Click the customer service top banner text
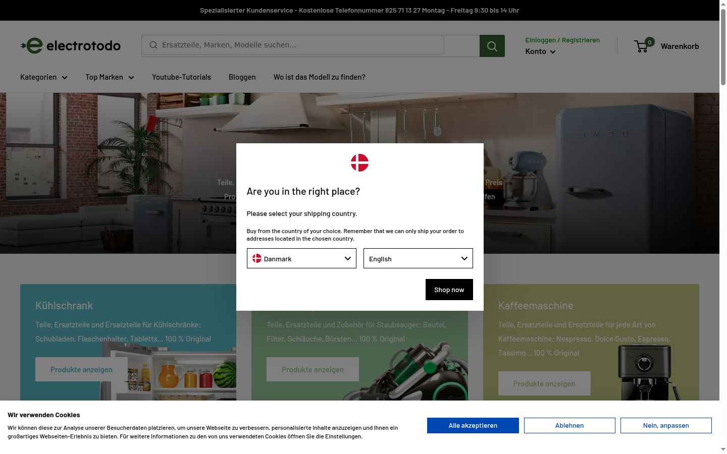Screen dimensions: 727x454 (x=359, y=10)
